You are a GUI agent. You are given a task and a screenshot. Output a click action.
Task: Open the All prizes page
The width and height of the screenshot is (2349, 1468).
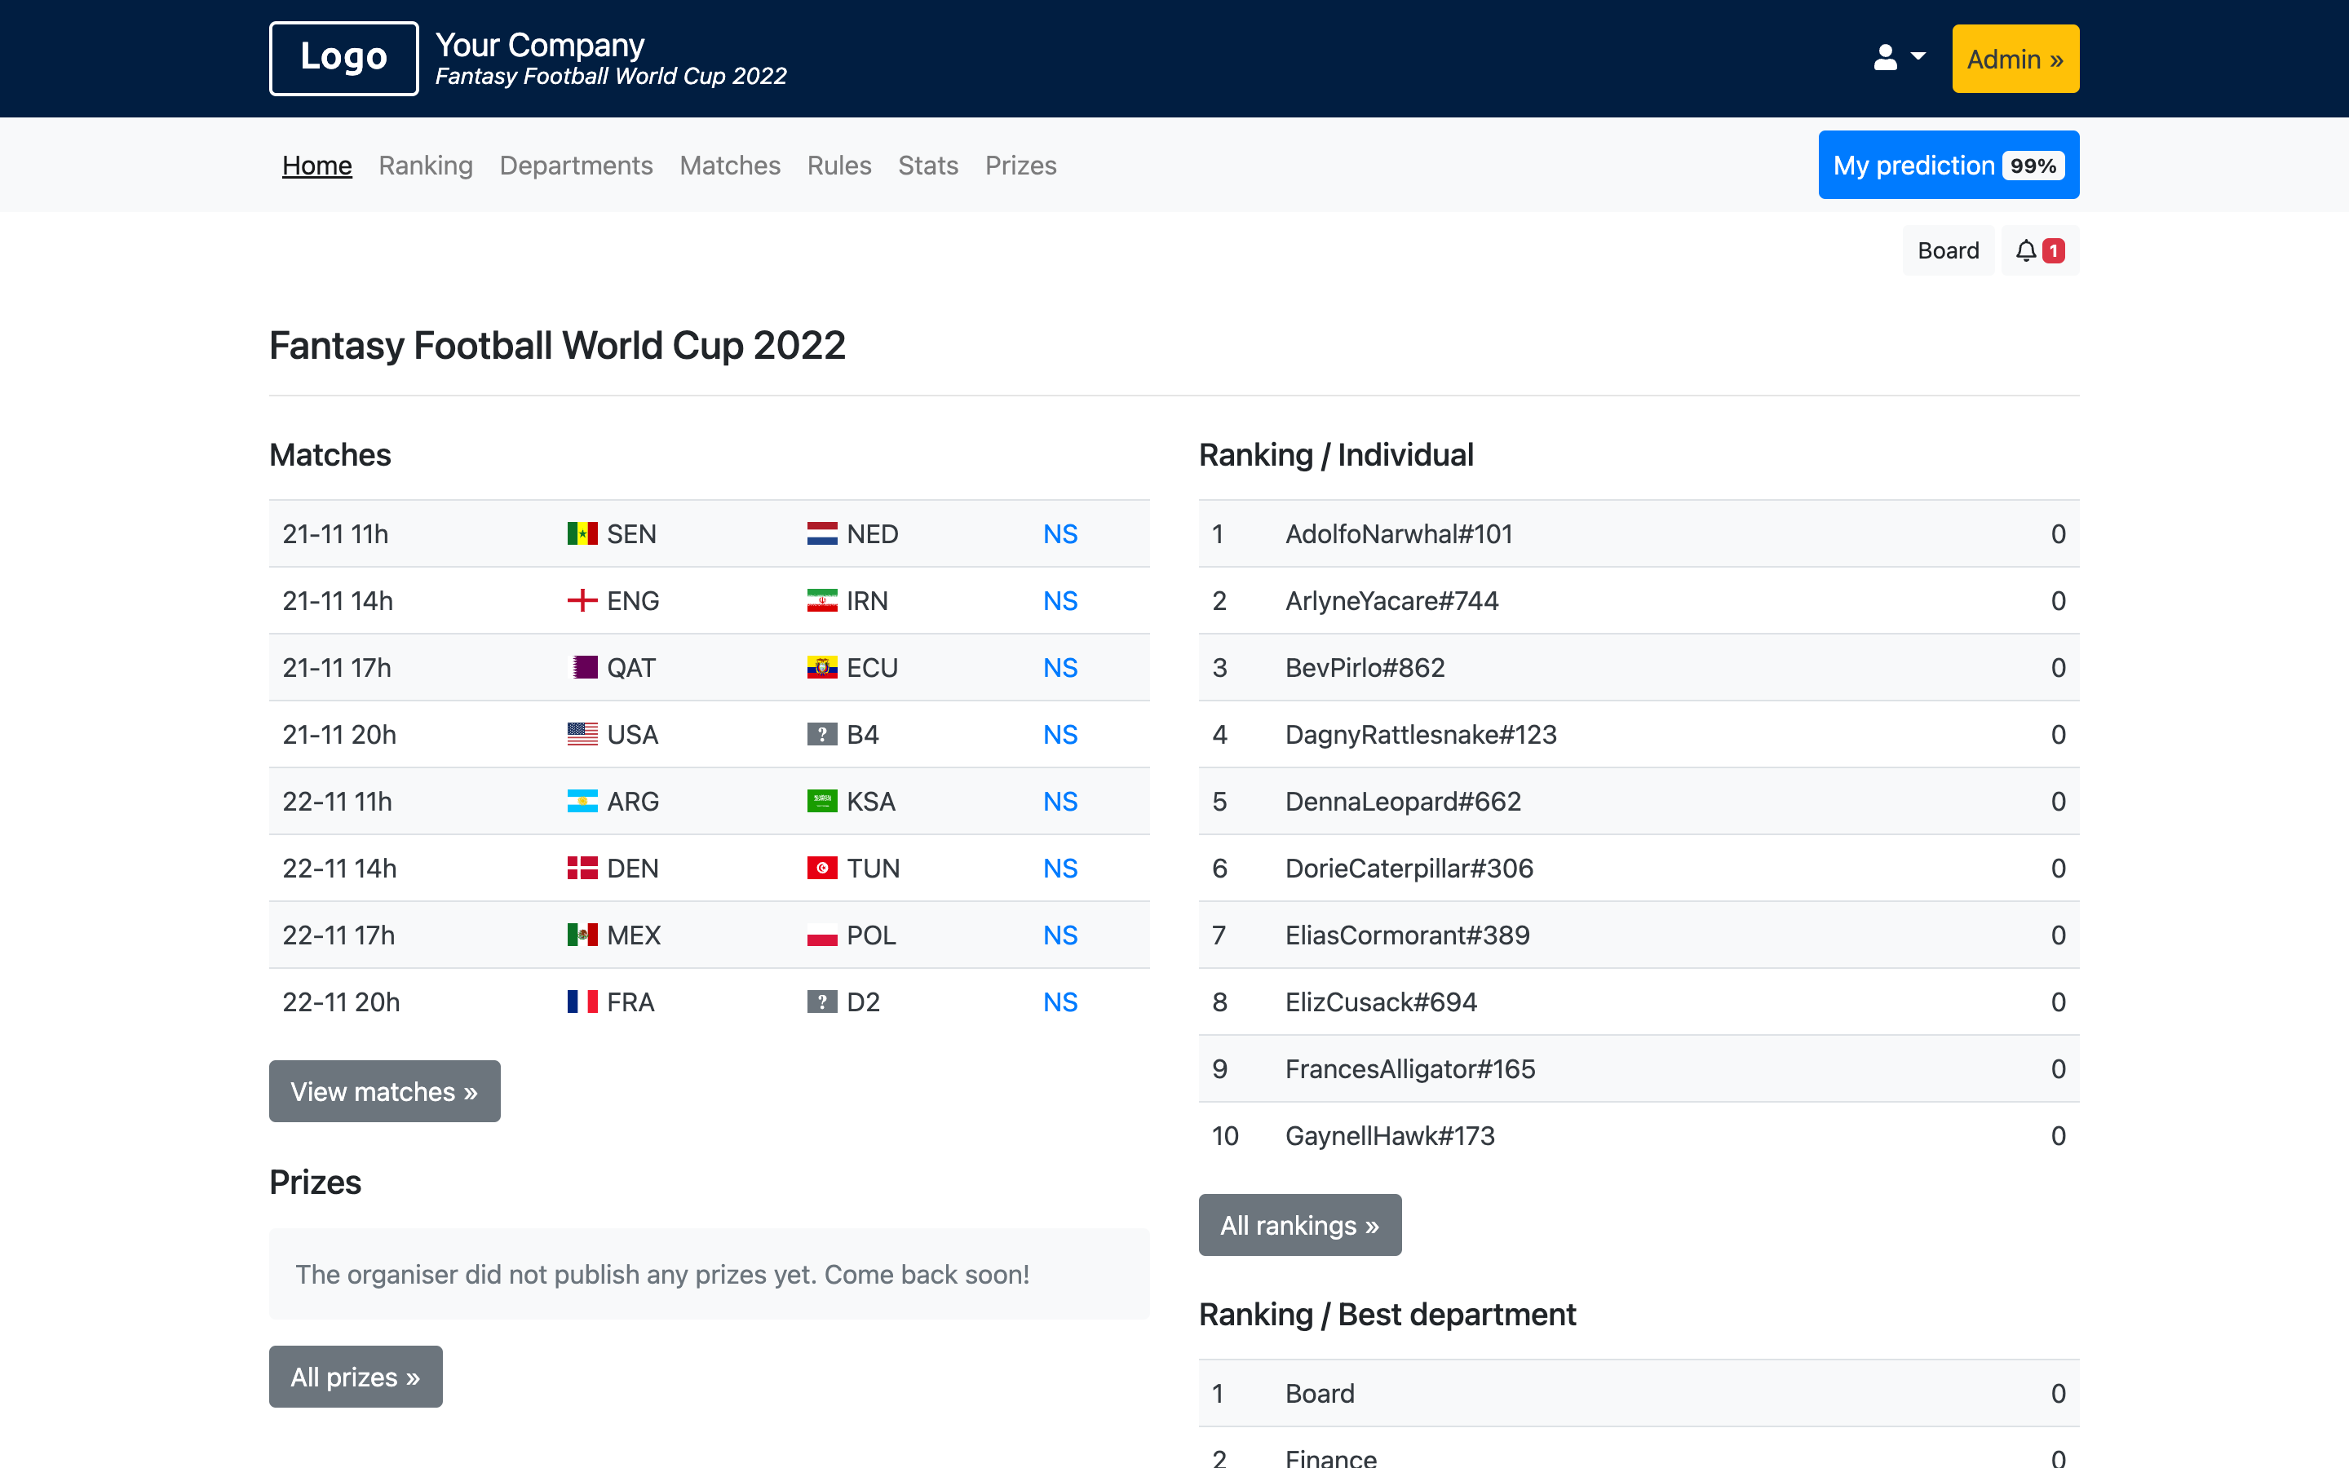click(356, 1376)
